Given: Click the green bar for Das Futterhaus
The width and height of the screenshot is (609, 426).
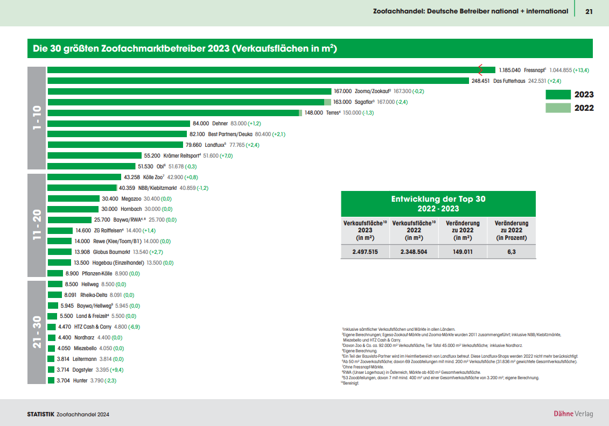Looking at the screenshot, I should pyautogui.click(x=258, y=81).
